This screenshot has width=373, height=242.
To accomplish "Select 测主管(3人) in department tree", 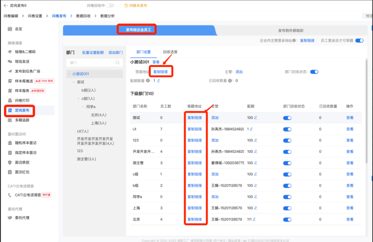I will tap(86, 159).
